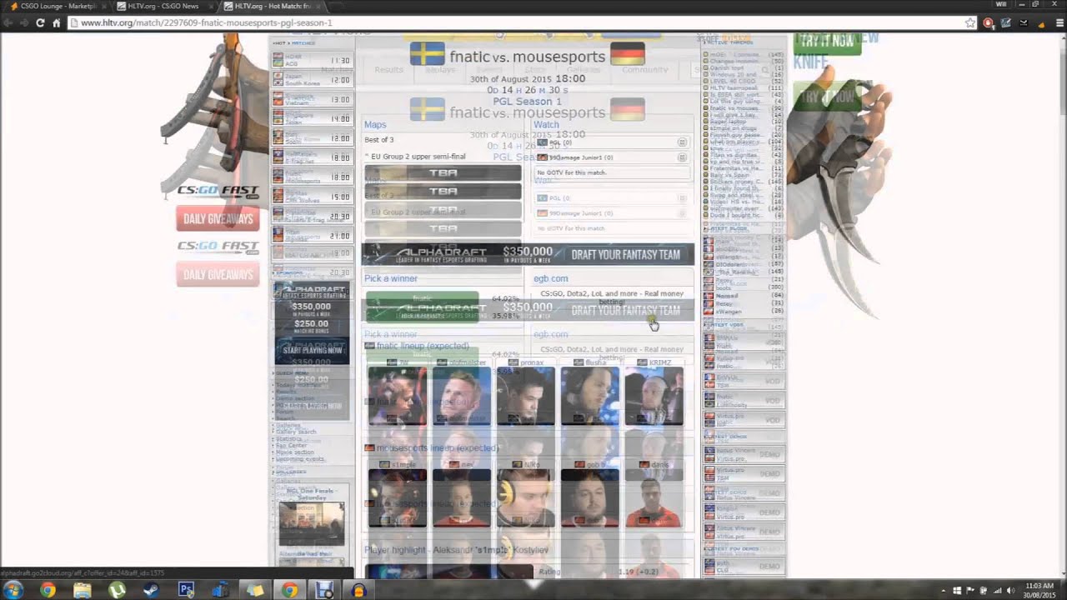The image size is (1067, 600).
Task: Open the 21:00 match in hot matches
Action: coord(313,236)
